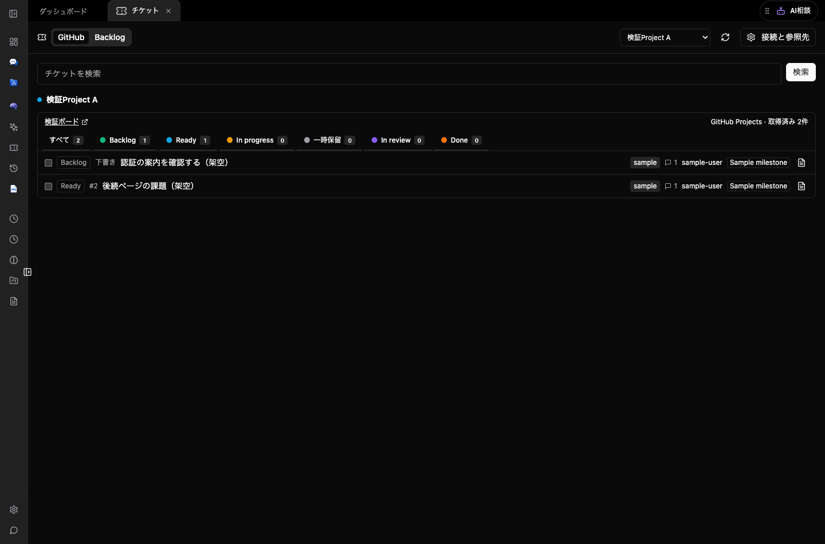Expand the secondary panel with the arrow icon
The width and height of the screenshot is (825, 544).
pos(27,272)
